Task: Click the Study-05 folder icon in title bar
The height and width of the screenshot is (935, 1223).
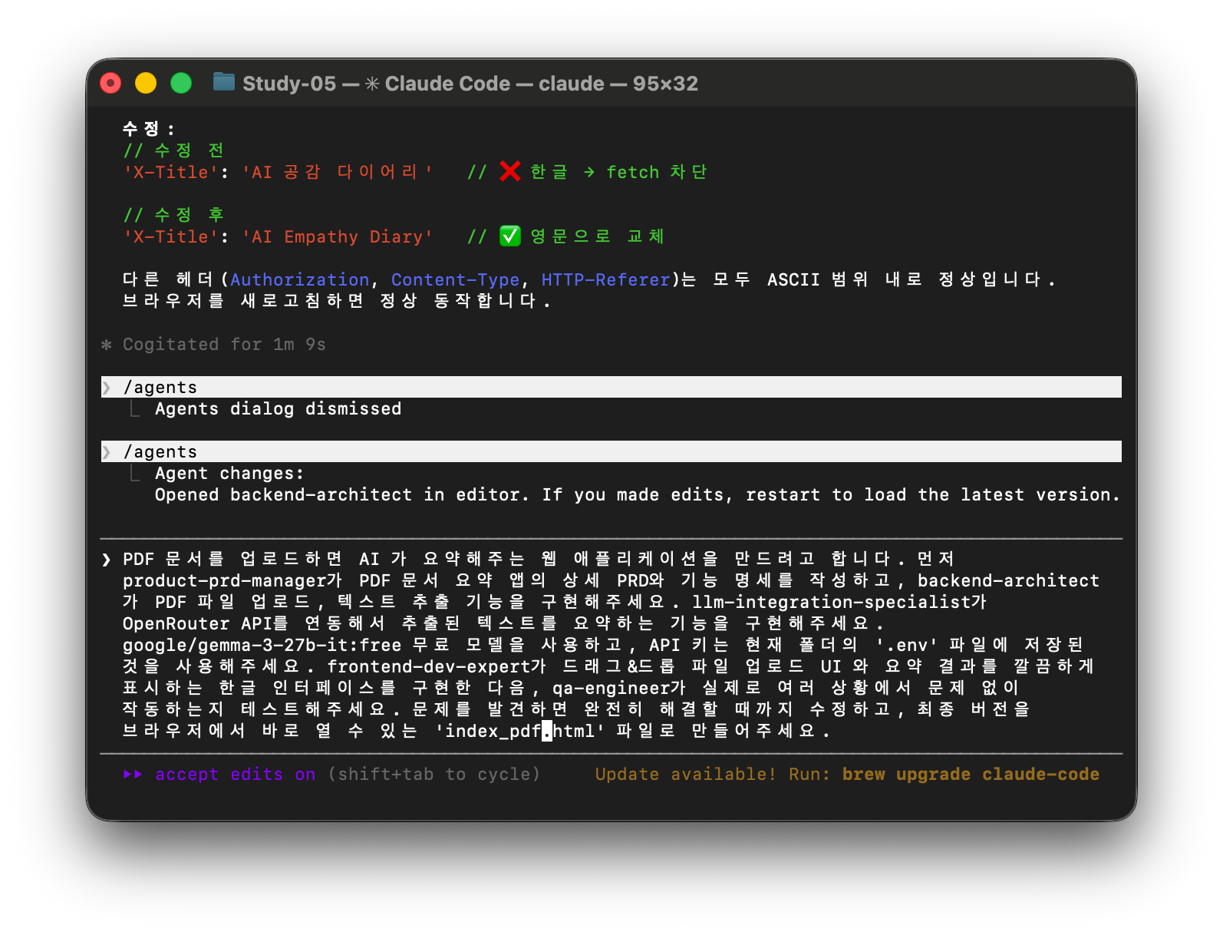Action: point(223,82)
